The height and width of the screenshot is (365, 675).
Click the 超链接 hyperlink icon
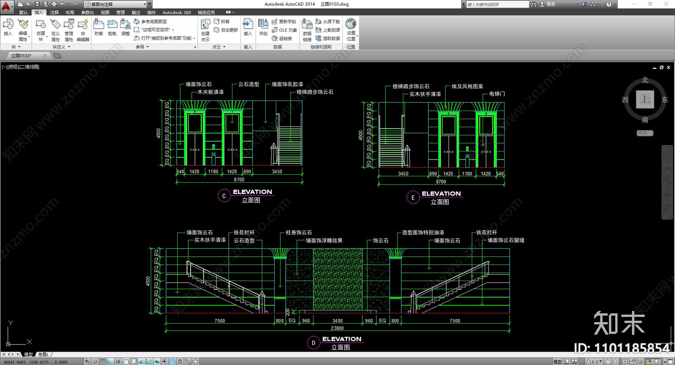(282, 38)
